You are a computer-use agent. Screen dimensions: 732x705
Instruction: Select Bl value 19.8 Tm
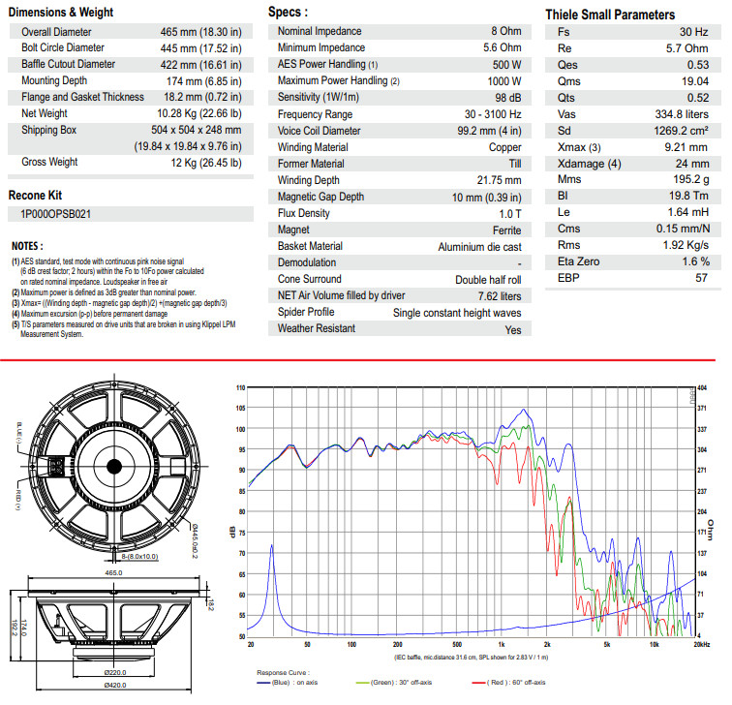pyautogui.click(x=688, y=196)
